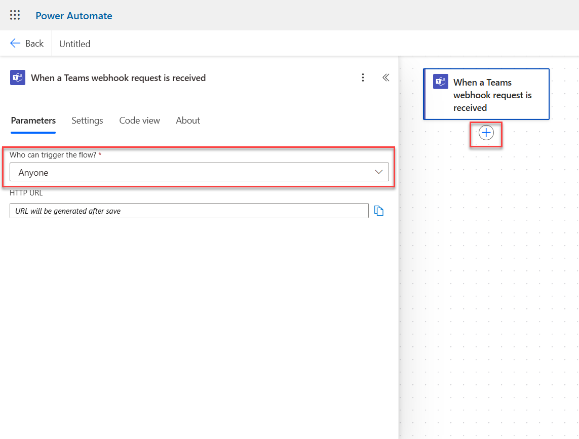Open the app launcher waffle icon
579x439 pixels.
15,15
